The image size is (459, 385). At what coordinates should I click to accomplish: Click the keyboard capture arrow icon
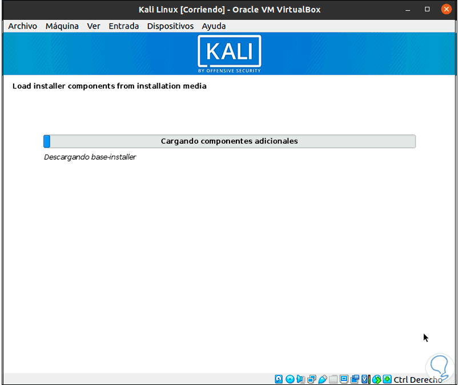(x=387, y=379)
